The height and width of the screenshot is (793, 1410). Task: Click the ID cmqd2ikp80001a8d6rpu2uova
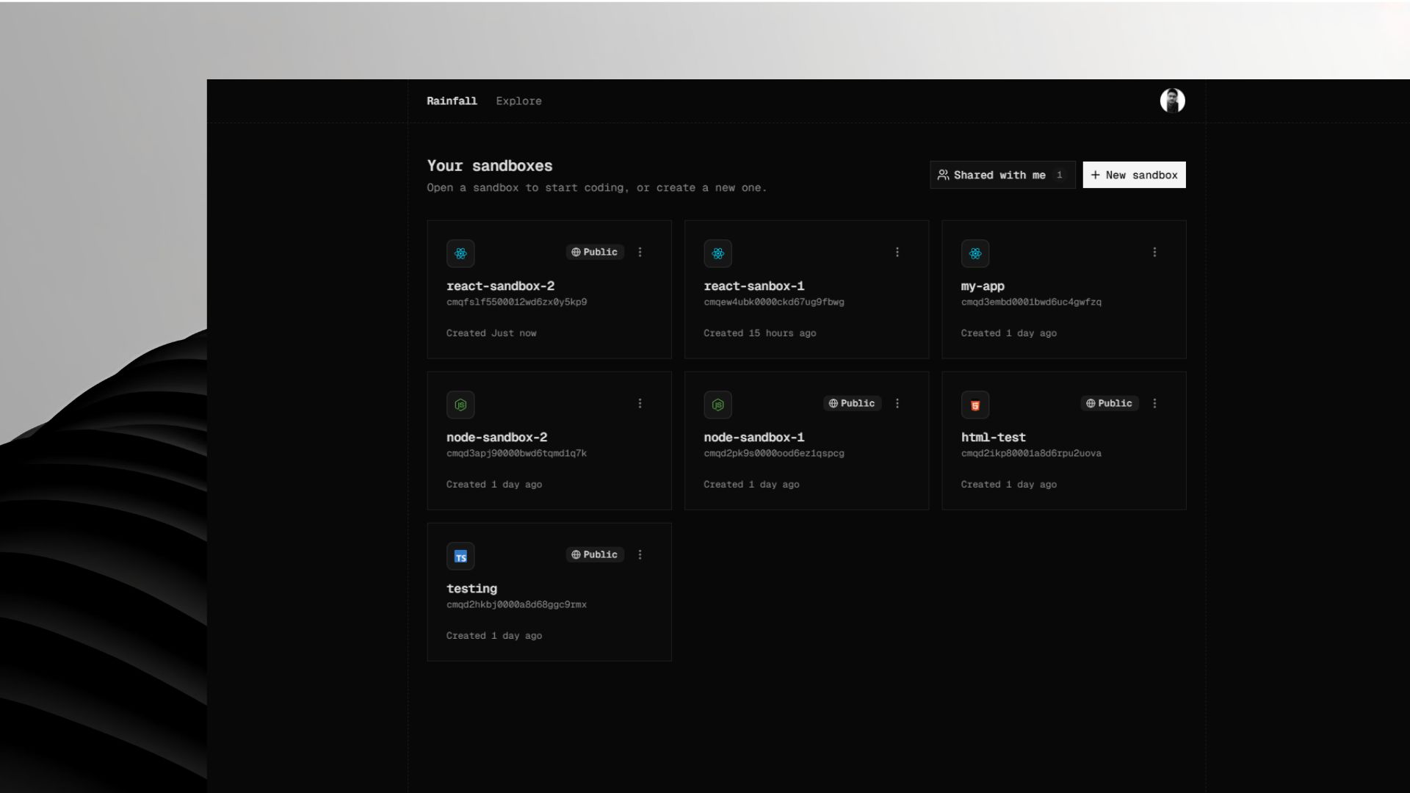(x=1031, y=453)
